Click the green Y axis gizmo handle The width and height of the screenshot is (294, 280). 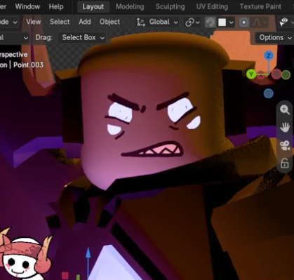coord(251,74)
